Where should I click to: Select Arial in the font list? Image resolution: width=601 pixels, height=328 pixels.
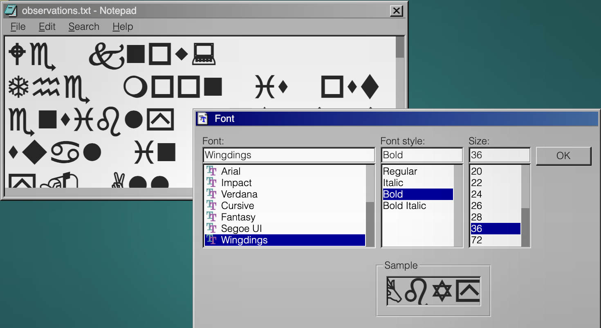point(285,171)
